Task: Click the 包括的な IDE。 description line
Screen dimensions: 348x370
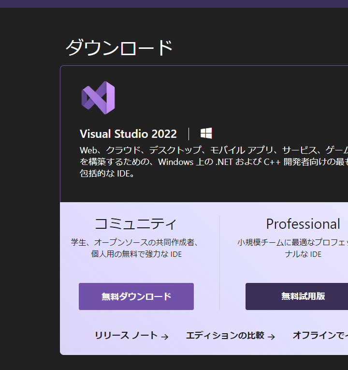Action: (x=107, y=174)
